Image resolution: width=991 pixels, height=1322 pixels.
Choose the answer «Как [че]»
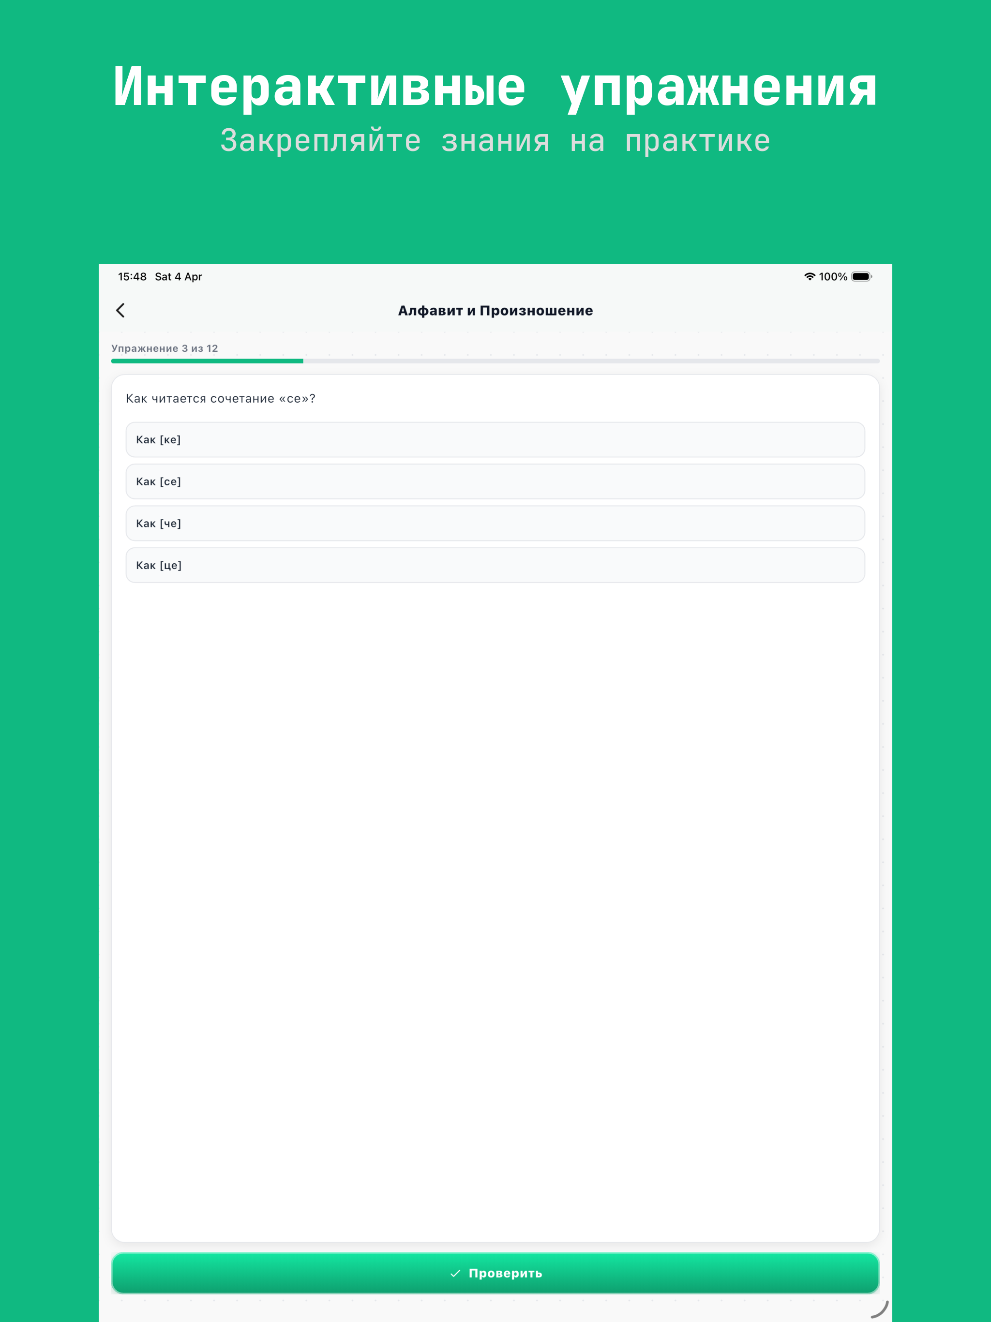[495, 523]
